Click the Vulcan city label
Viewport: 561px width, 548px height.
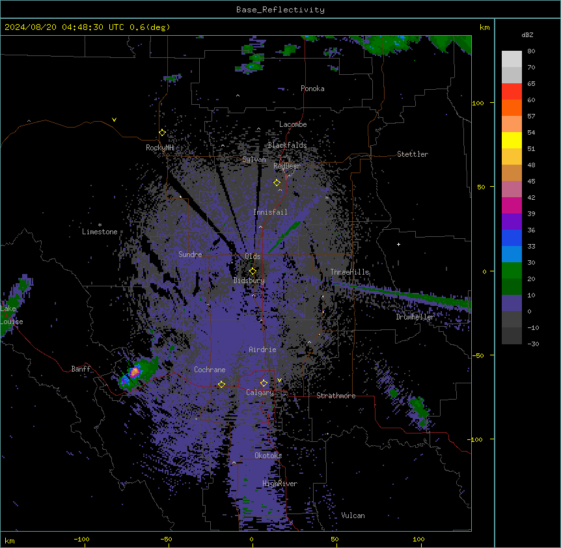coord(353,515)
